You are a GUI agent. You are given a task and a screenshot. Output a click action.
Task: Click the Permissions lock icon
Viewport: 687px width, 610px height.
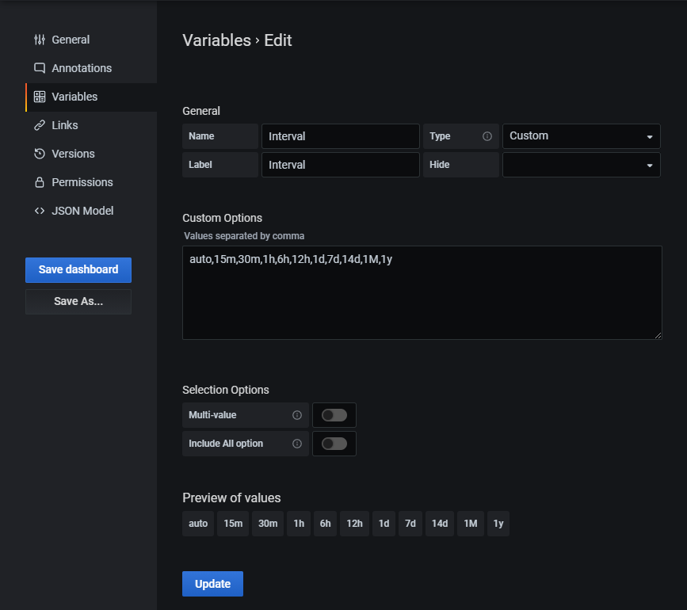40,182
